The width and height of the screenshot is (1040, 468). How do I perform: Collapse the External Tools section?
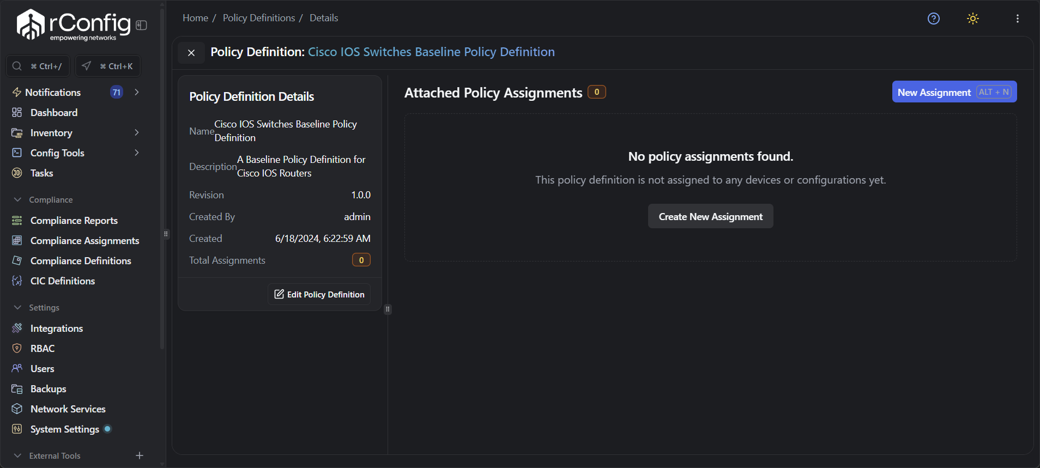pos(17,455)
